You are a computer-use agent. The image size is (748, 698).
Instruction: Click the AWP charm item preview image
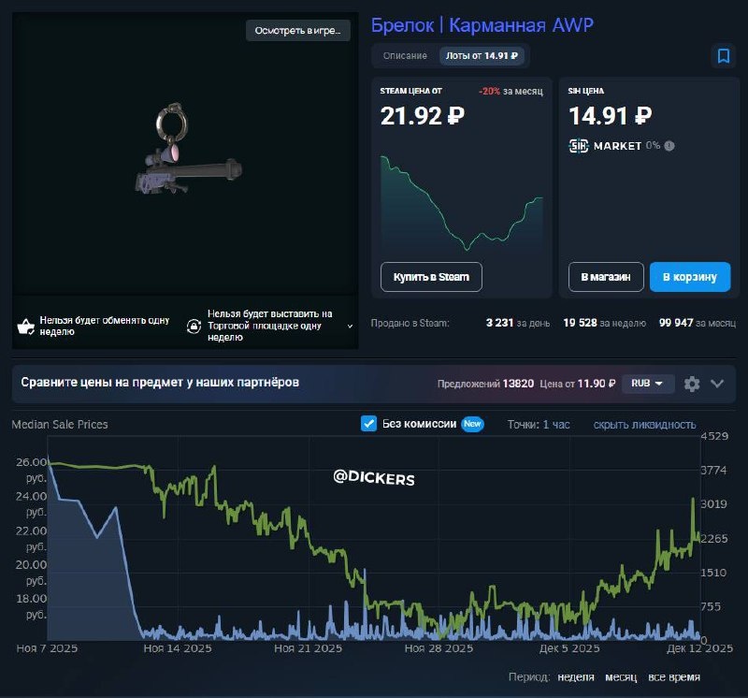[x=189, y=149]
